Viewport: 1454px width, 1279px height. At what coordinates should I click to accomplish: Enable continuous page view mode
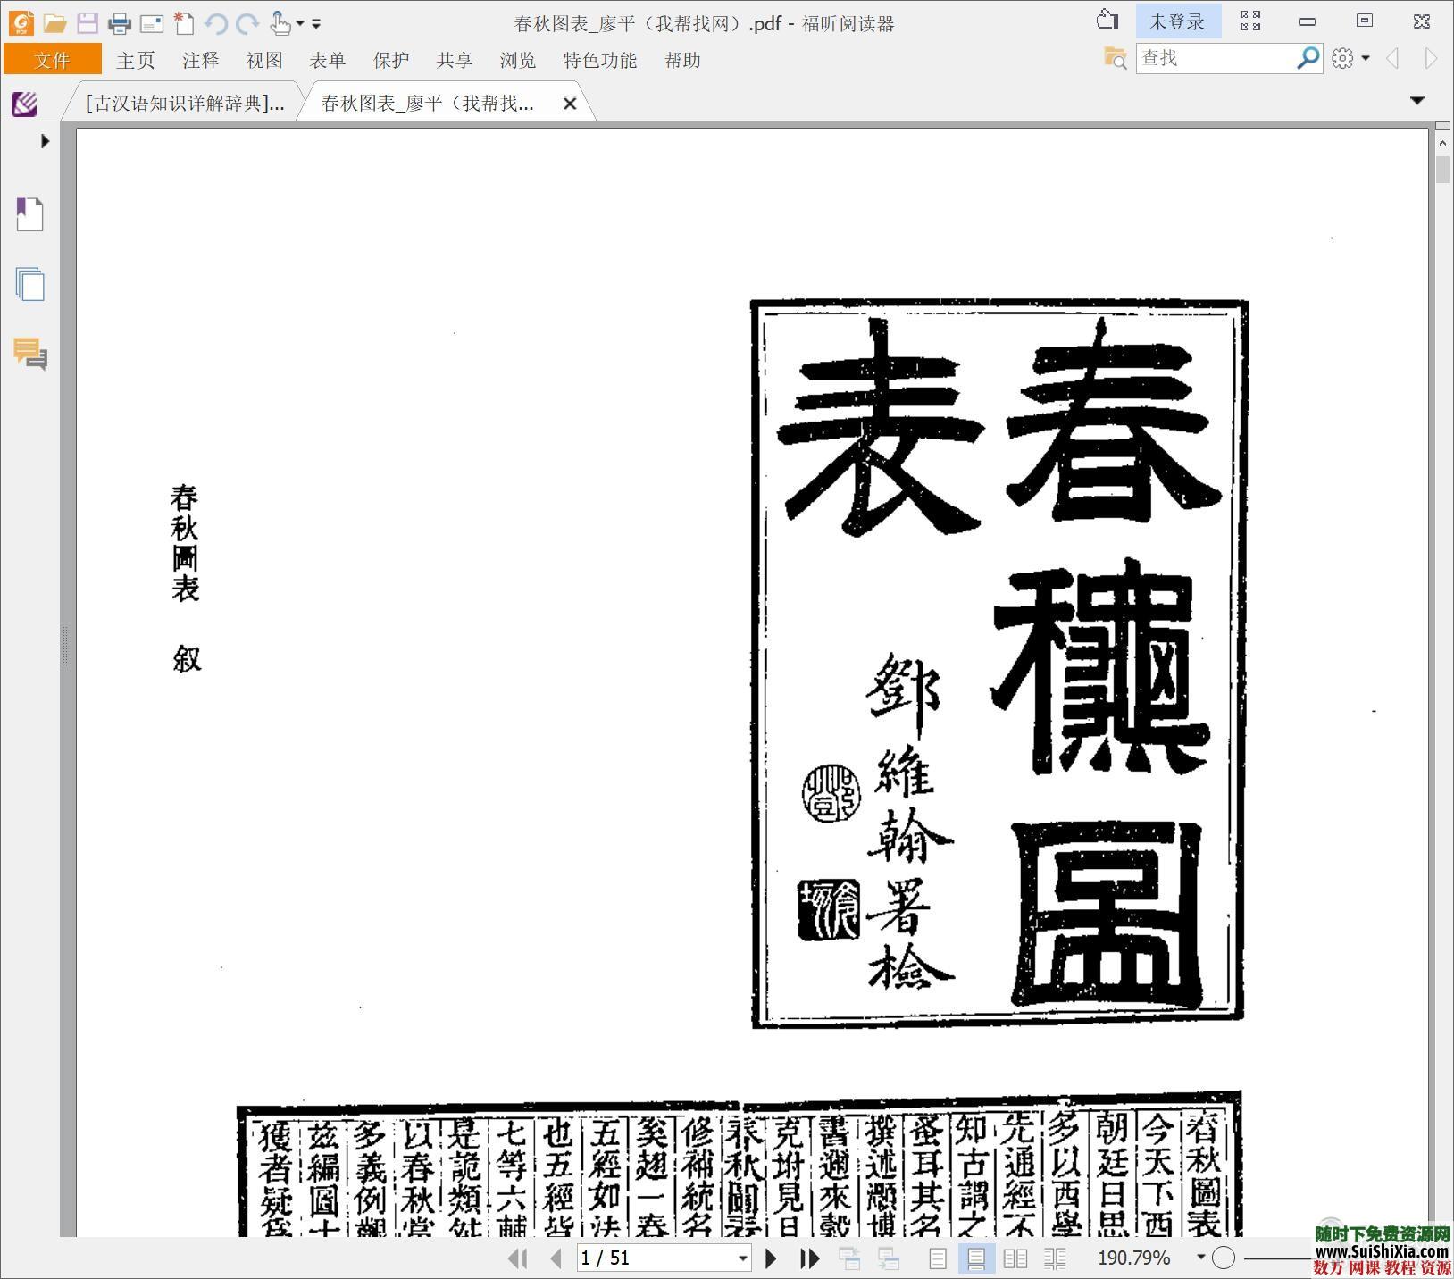(977, 1258)
